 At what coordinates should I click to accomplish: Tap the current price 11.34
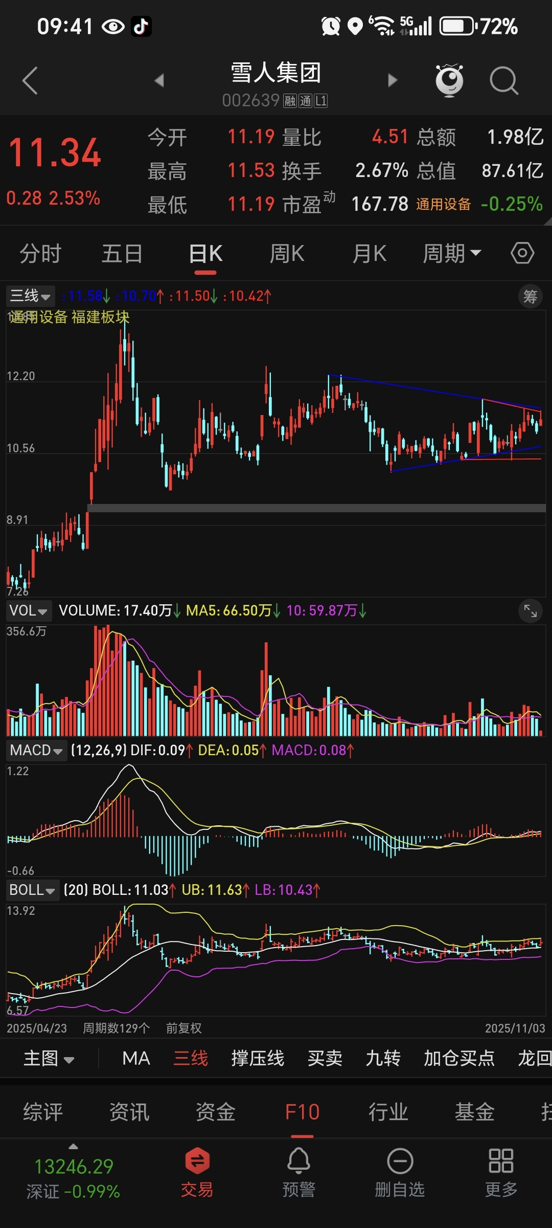pyautogui.click(x=55, y=152)
